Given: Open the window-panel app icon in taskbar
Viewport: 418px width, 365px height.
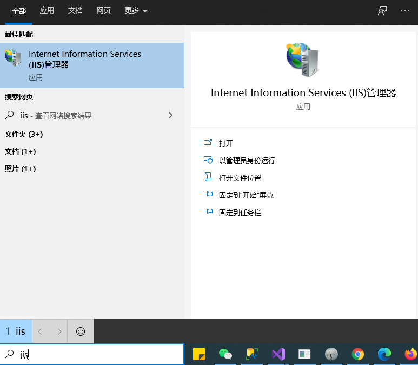Looking at the screenshot, I should coord(304,354).
